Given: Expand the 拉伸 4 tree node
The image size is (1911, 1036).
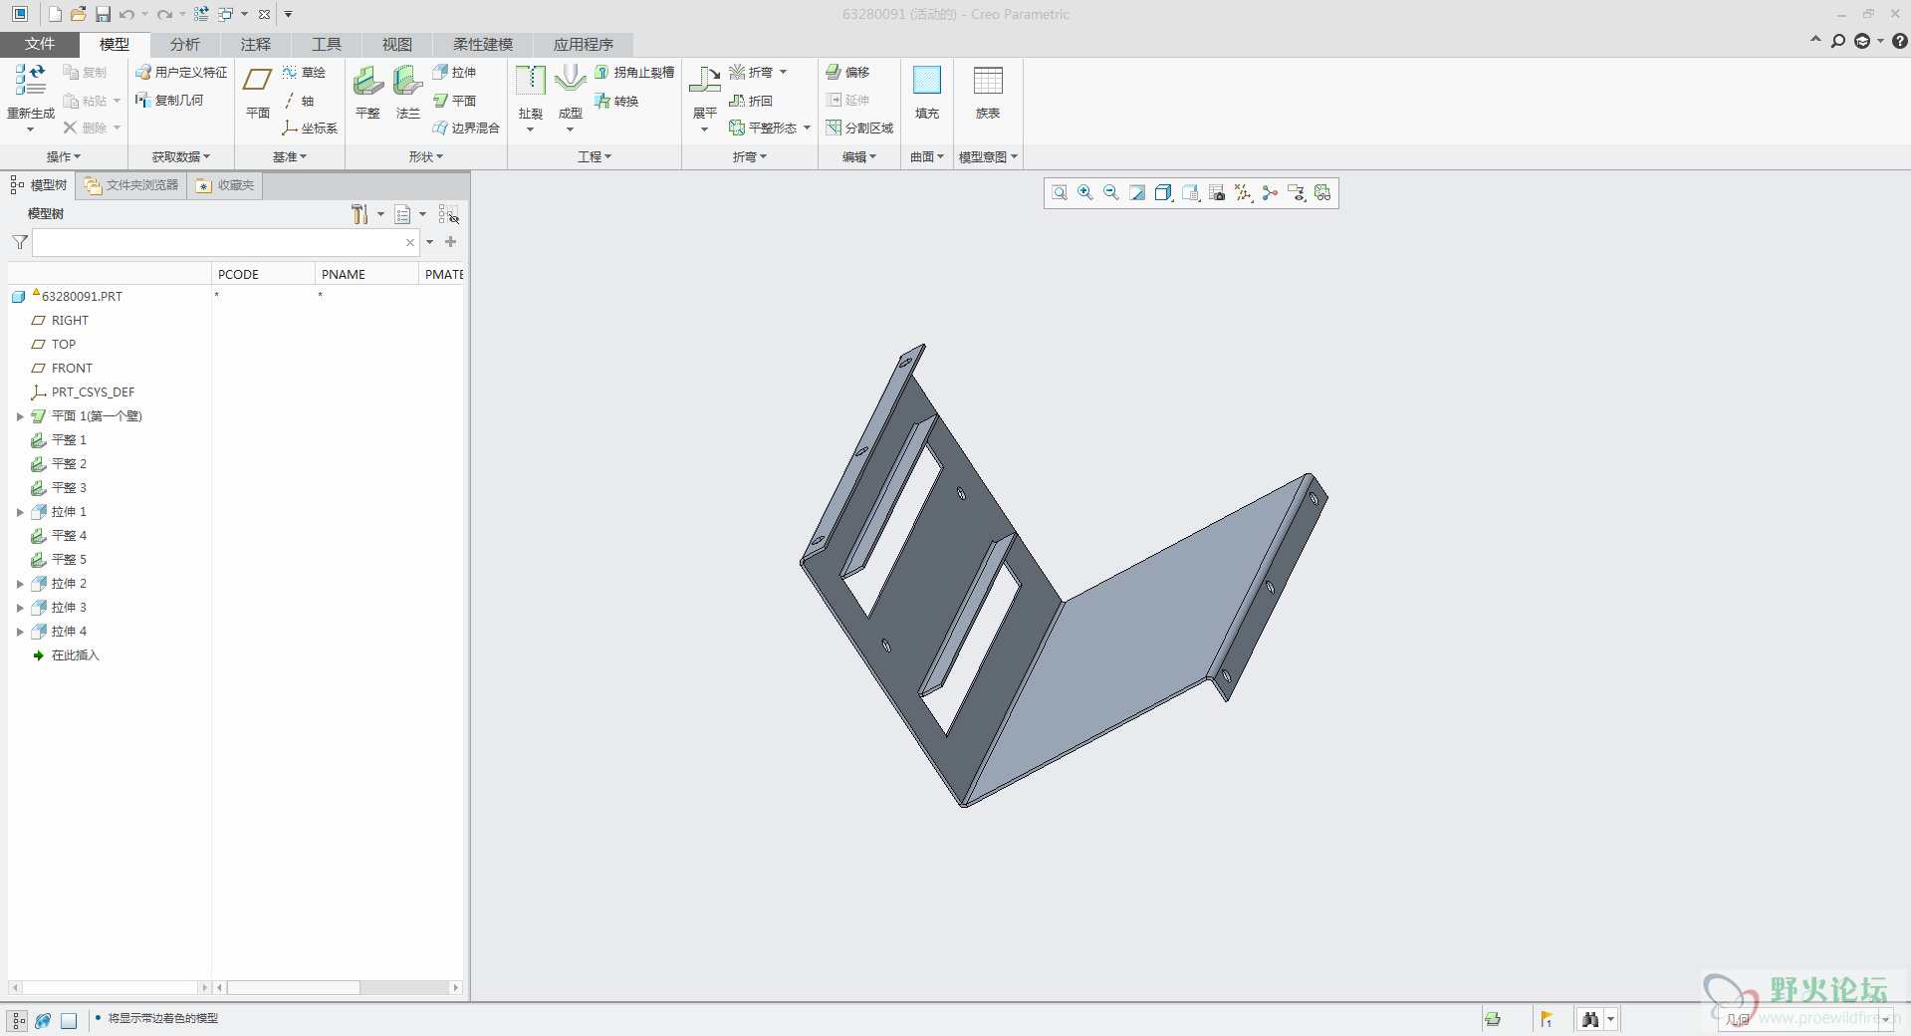Looking at the screenshot, I should pyautogui.click(x=20, y=632).
